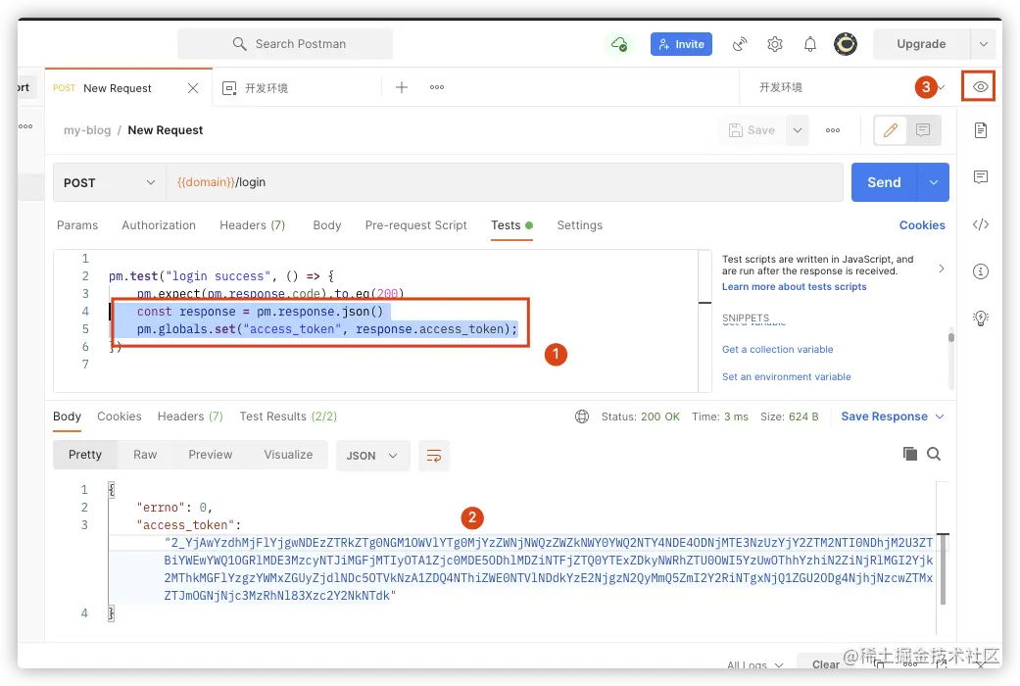Open the Test Results (2/2) tab
Screen dimensions: 1020x686
(288, 416)
